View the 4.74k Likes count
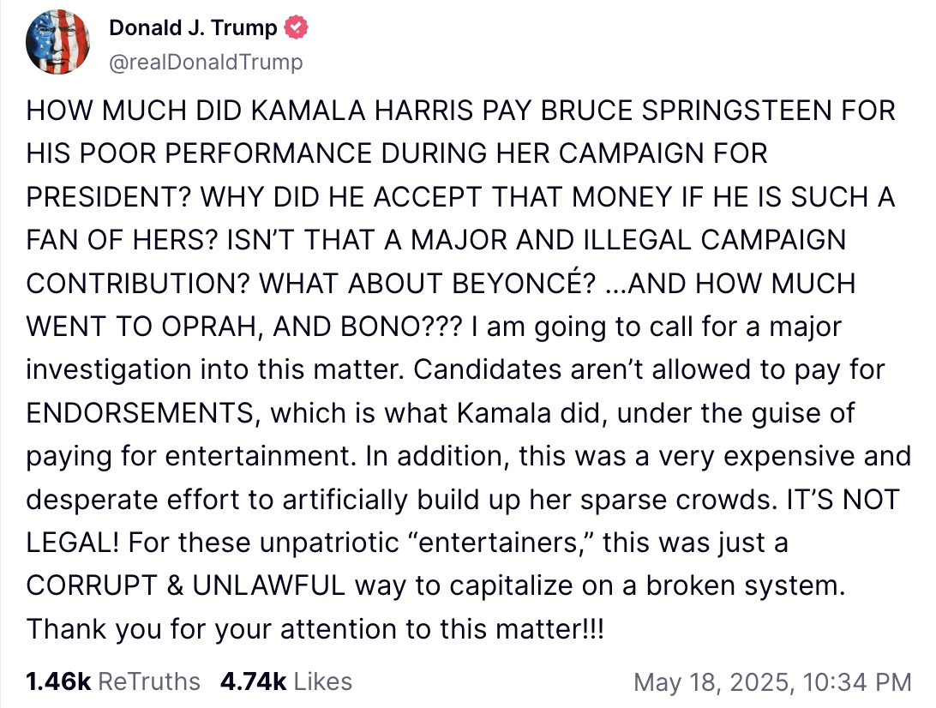Image resolution: width=936 pixels, height=708 pixels. (253, 681)
